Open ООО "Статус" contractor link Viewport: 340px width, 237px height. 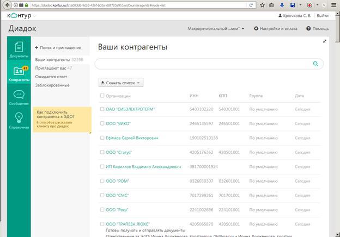click(119, 152)
